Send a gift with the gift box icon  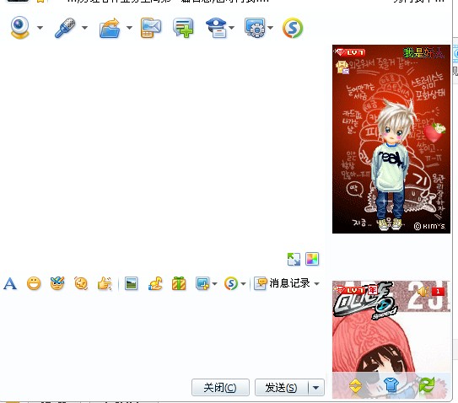click(179, 283)
